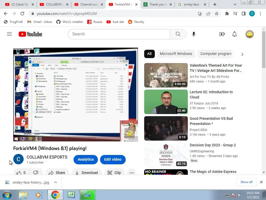The width and height of the screenshot is (266, 200).
Task: Open a new browser tab
Action: [x=215, y=4]
